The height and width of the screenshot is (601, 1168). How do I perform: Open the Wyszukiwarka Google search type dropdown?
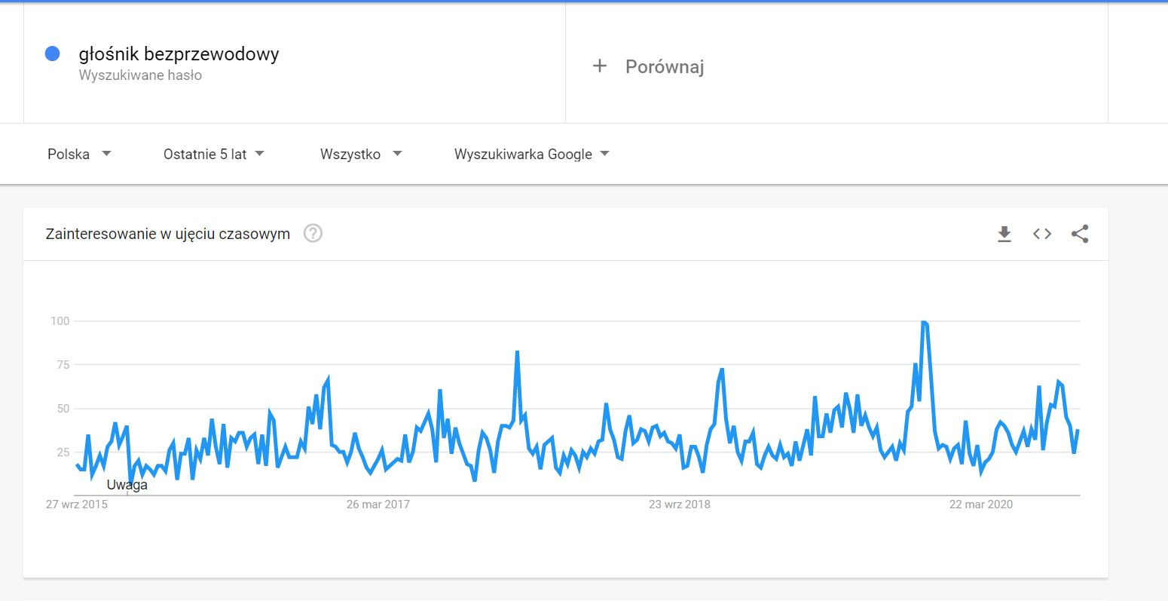(x=530, y=154)
